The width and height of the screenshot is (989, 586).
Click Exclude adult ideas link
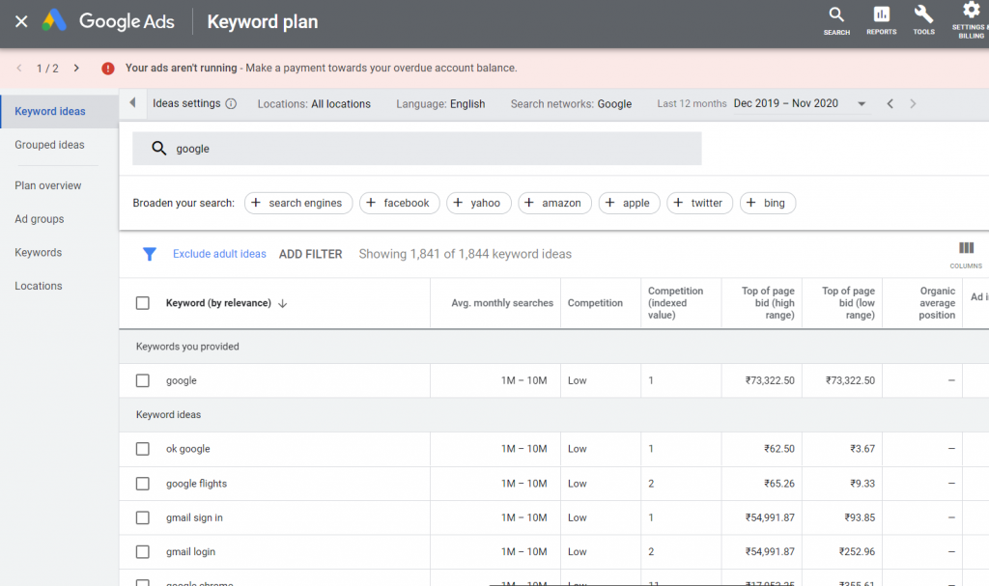(219, 254)
